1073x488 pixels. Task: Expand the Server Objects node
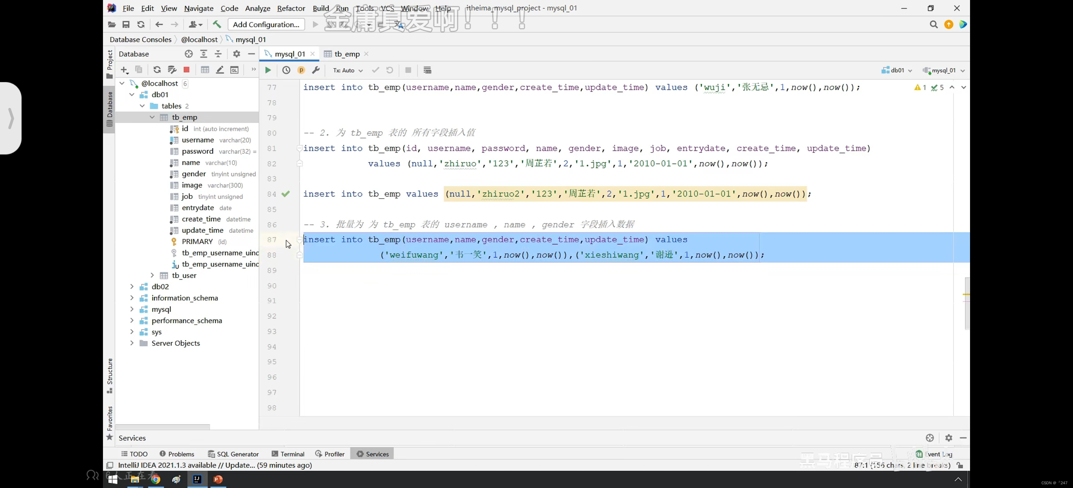(x=132, y=343)
